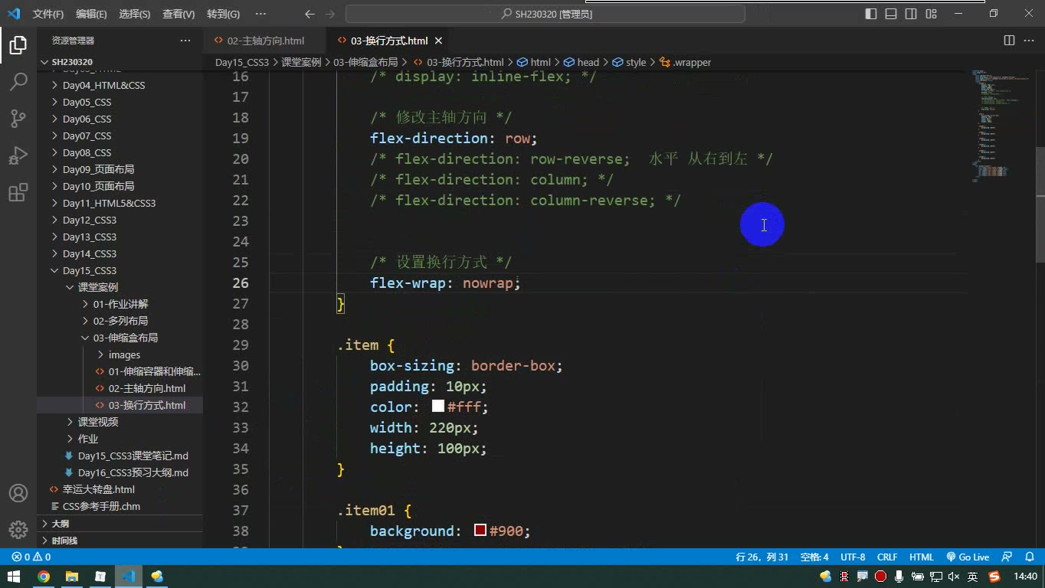The width and height of the screenshot is (1045, 588).
Task: Open 幸运大转盘.html in the explorer
Action: pyautogui.click(x=98, y=489)
